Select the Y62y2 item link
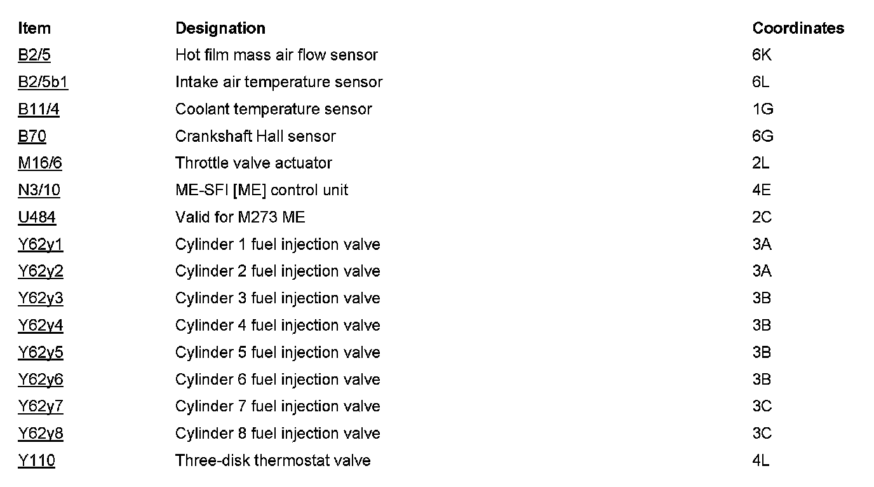Image resolution: width=874 pixels, height=487 pixels. 41,271
